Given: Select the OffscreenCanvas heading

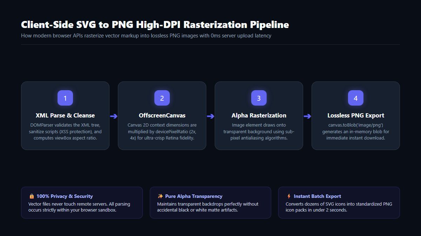Looking at the screenshot, I should [x=162, y=115].
